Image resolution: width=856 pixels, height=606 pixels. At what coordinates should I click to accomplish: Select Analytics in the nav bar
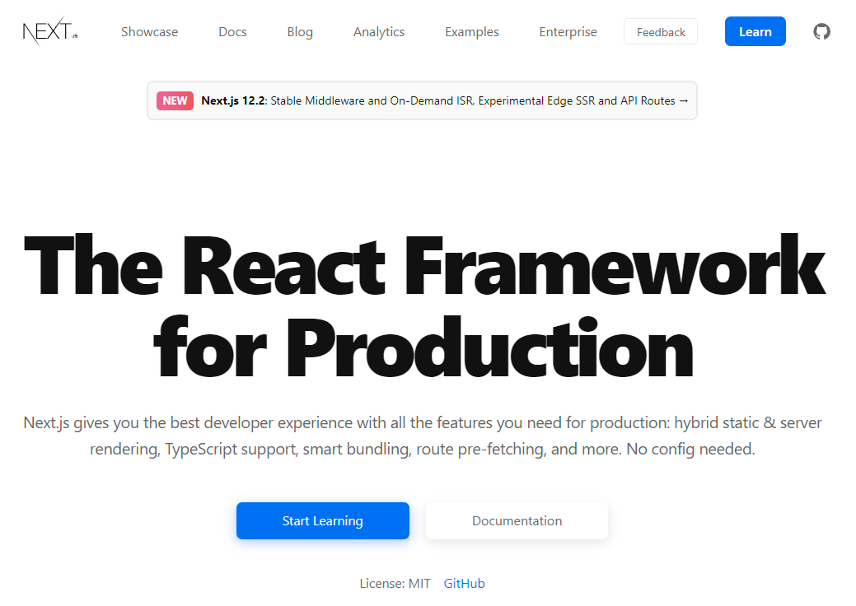[x=379, y=31]
